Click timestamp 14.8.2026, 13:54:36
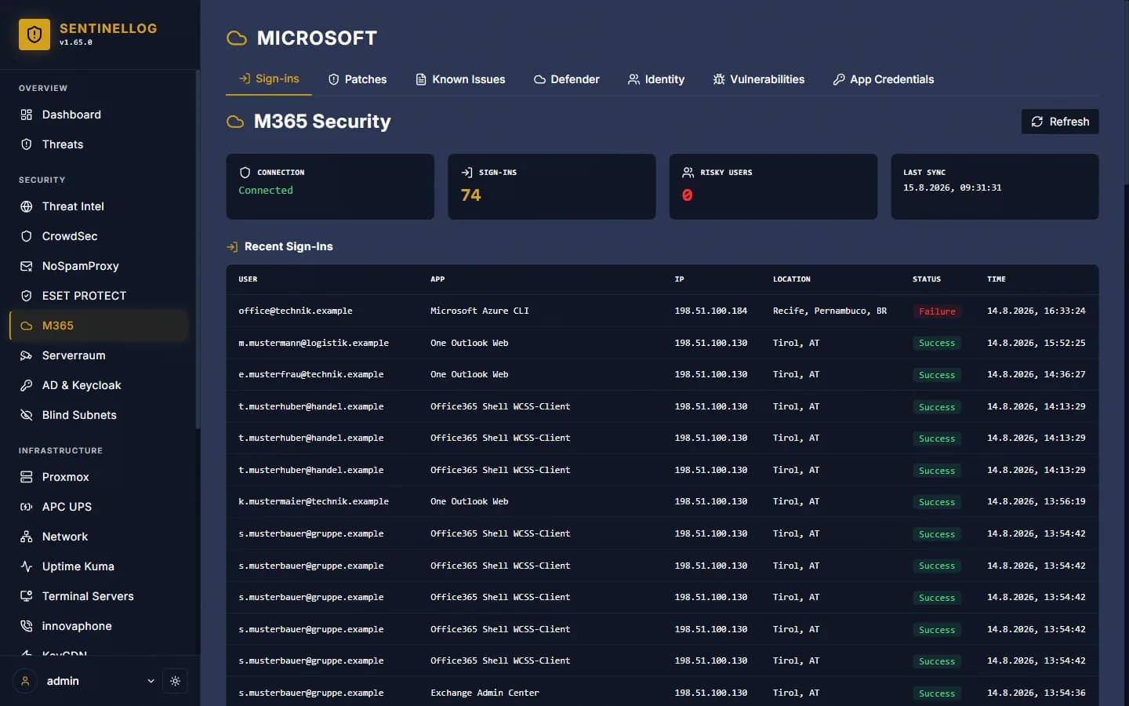 1036,693
